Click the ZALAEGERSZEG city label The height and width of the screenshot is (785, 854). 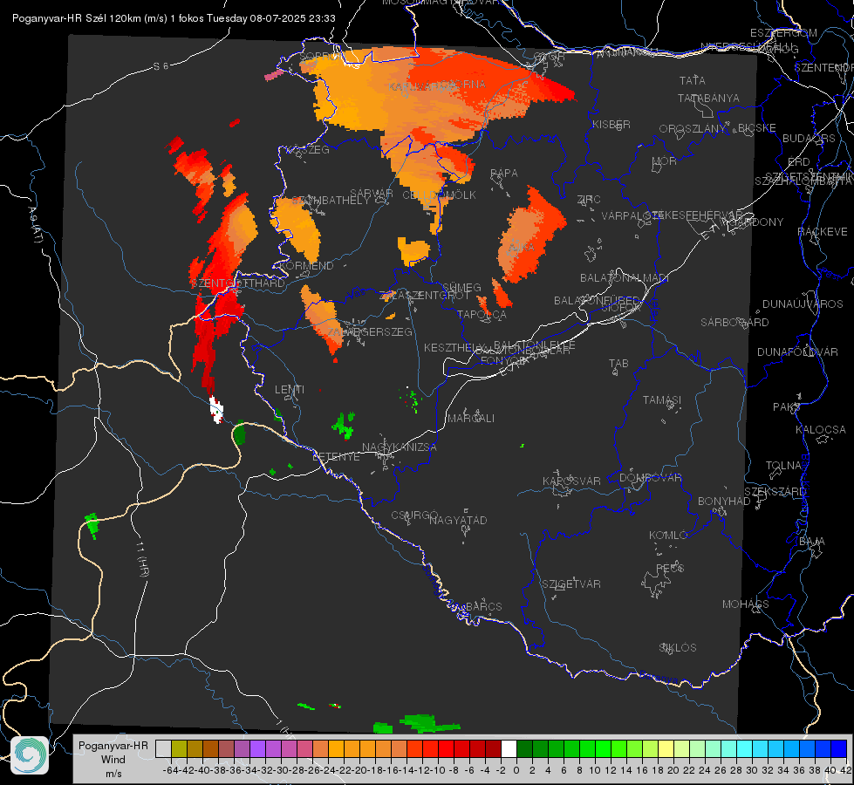[369, 331]
